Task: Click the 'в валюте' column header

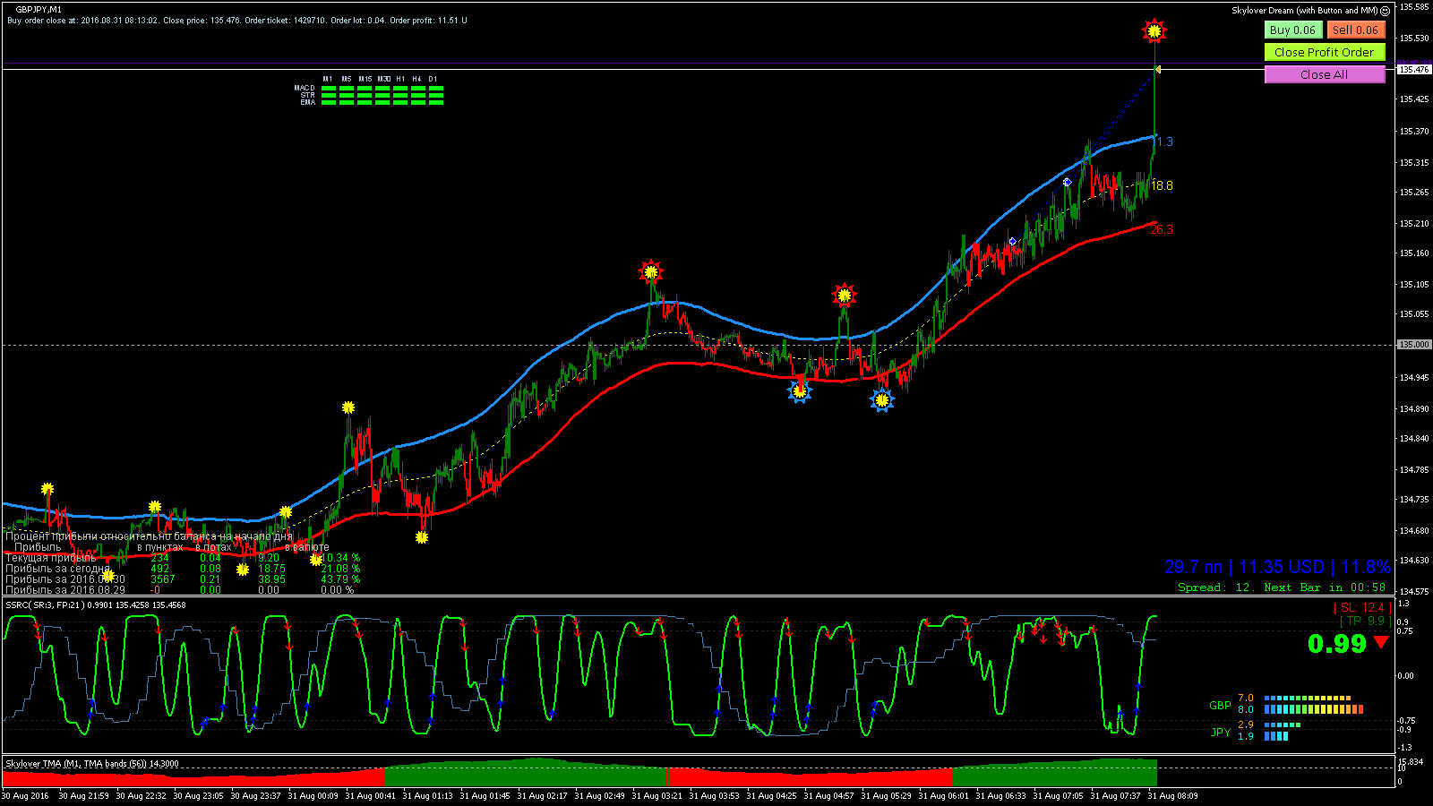Action: pyautogui.click(x=307, y=547)
